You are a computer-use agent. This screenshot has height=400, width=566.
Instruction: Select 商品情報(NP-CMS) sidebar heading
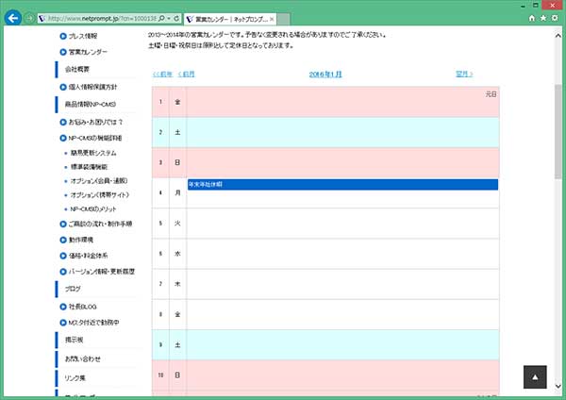point(91,105)
